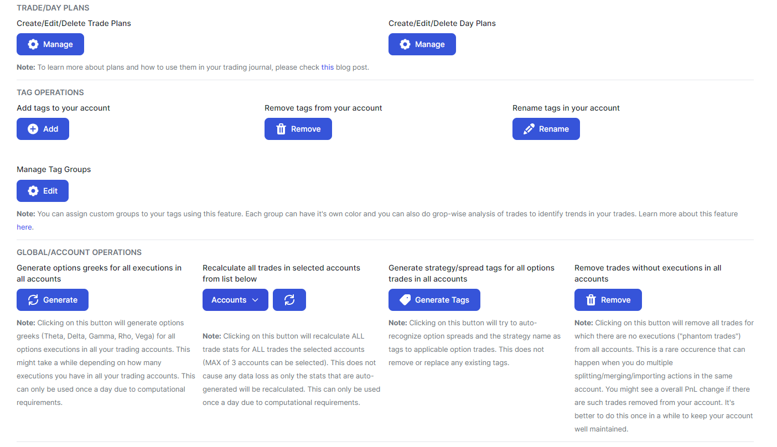Click gear icon on Tag Groups Edit button

click(x=33, y=191)
